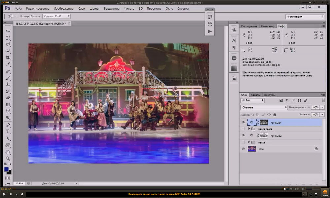Click the GOM Audio promotion link
330x198 pixels.
coord(164,194)
